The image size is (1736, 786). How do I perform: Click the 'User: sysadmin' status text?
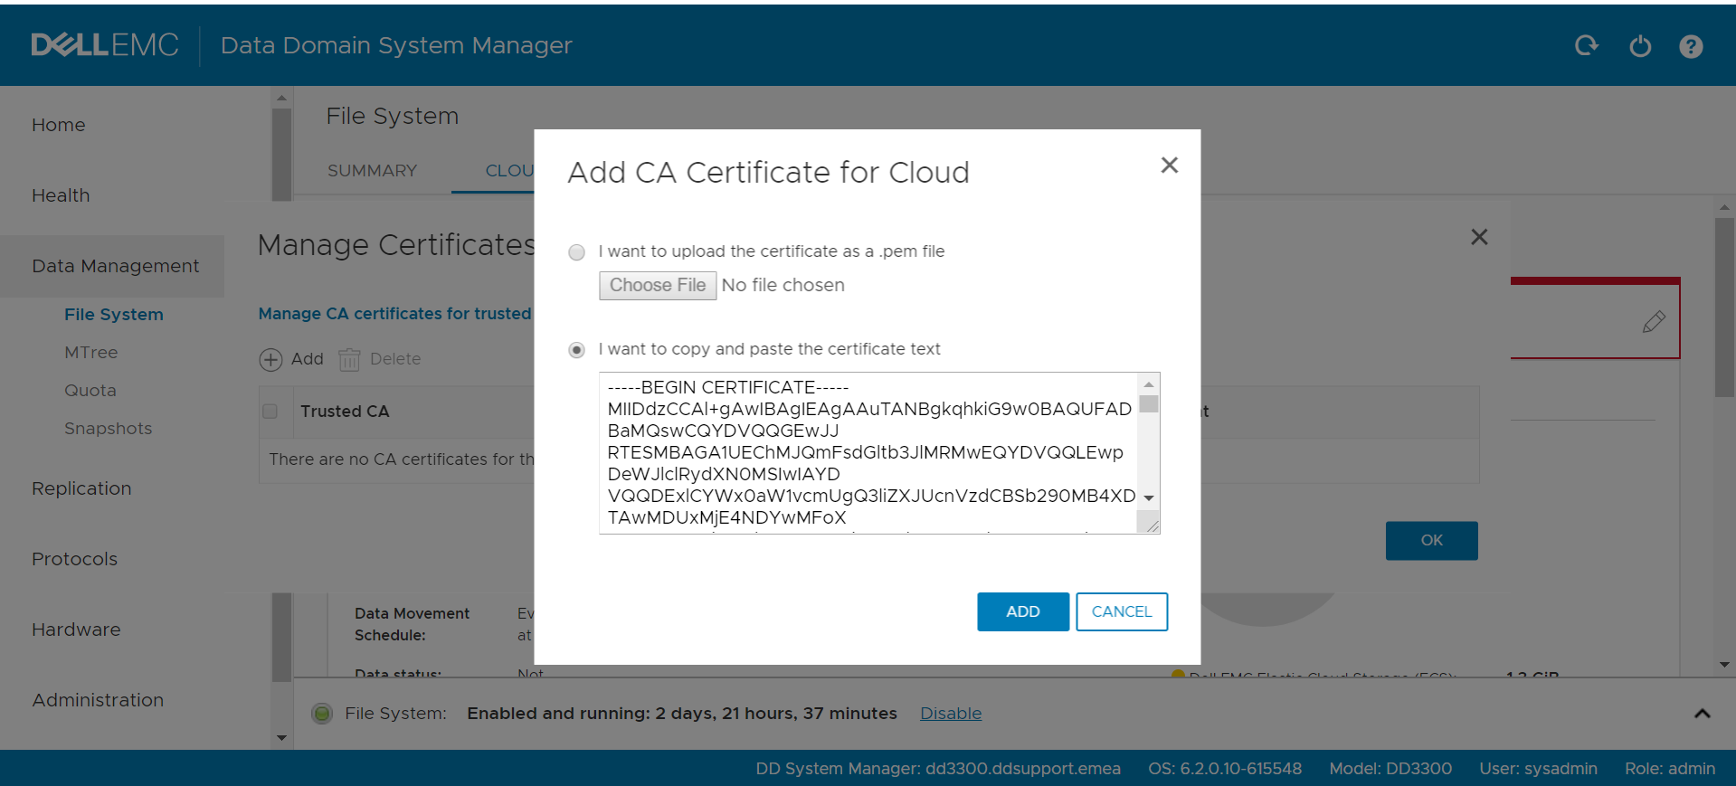click(1539, 769)
